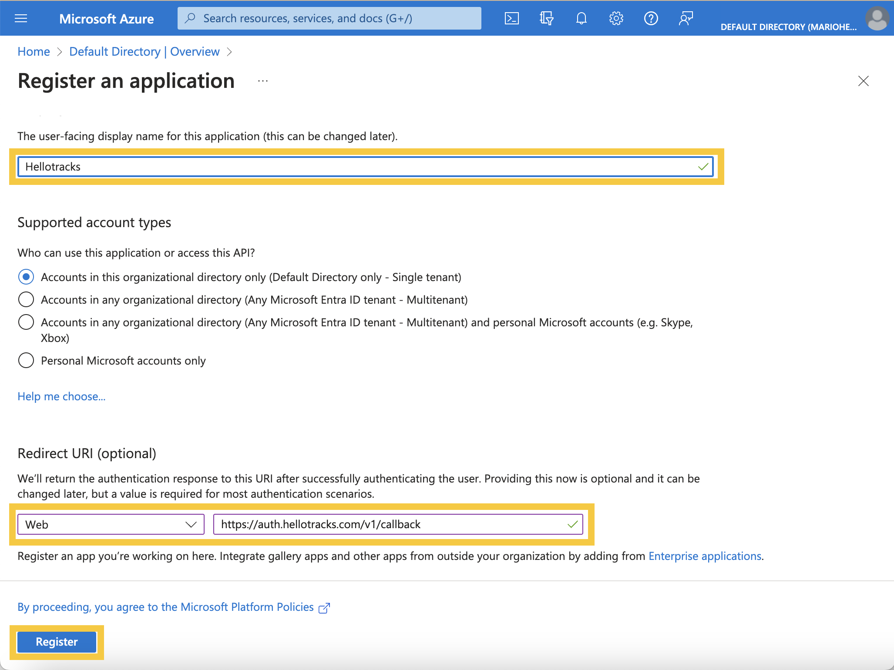Open the hamburger portal menu

pyautogui.click(x=21, y=18)
